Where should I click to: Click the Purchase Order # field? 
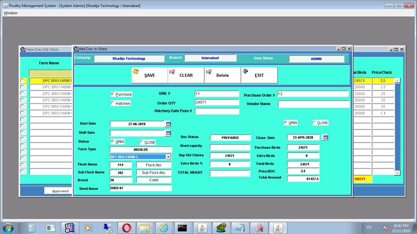click(313, 94)
